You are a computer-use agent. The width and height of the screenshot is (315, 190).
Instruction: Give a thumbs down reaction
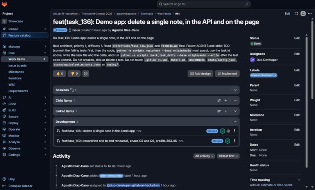click(74, 74)
